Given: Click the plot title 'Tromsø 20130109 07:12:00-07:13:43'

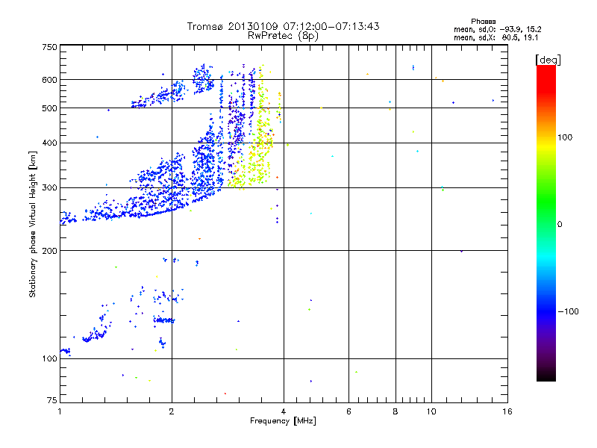Looking at the screenshot, I should [284, 26].
